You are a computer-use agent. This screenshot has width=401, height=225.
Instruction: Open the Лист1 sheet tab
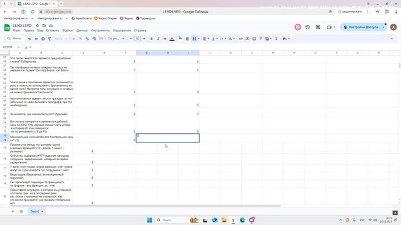(36, 211)
